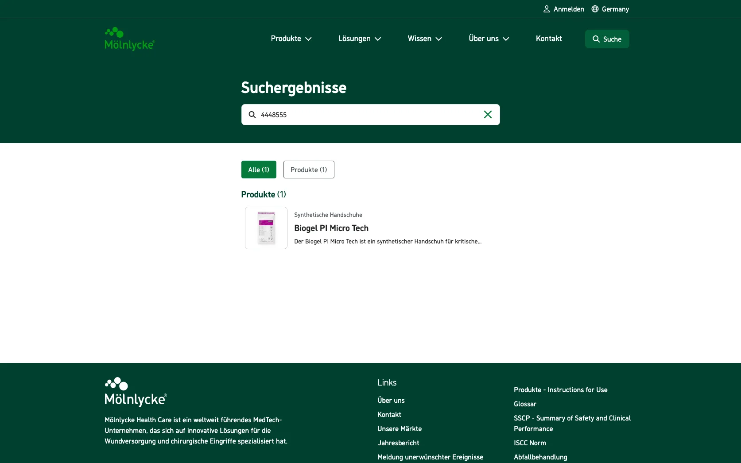Click the white Mölnlycke footer logo
The image size is (741, 463).
tap(136, 392)
